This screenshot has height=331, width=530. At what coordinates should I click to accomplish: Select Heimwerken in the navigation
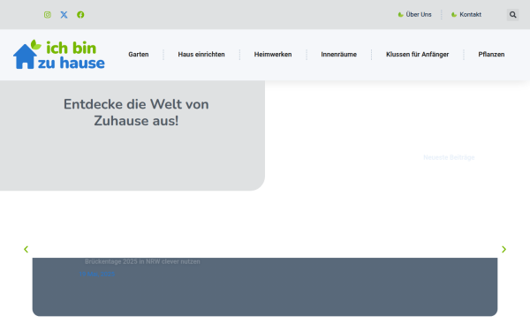click(273, 55)
